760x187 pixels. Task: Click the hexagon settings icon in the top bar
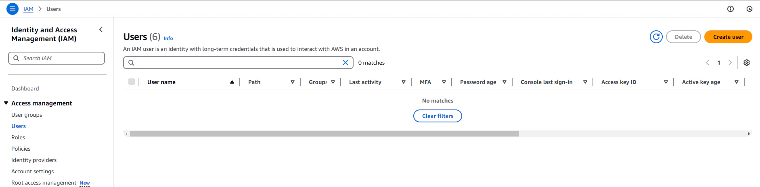pyautogui.click(x=750, y=9)
